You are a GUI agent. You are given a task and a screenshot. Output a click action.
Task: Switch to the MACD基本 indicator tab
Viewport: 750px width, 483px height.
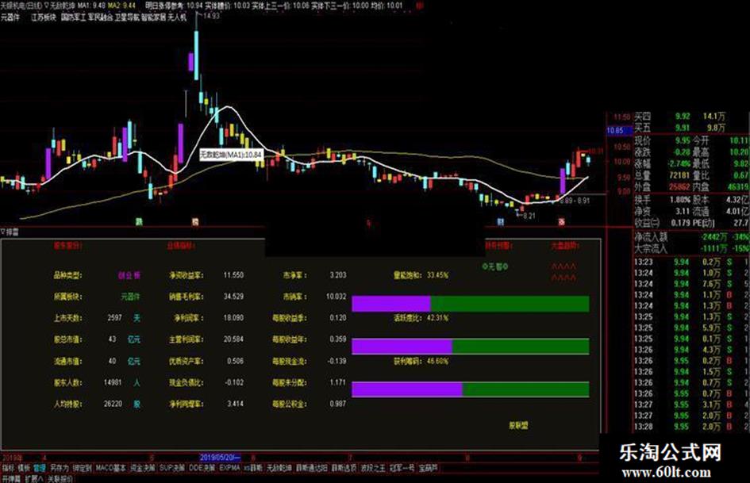pos(111,468)
